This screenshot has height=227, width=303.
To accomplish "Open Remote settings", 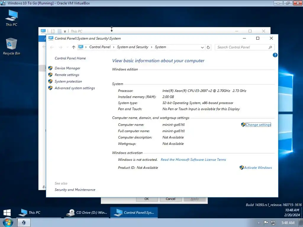I will click(67, 75).
